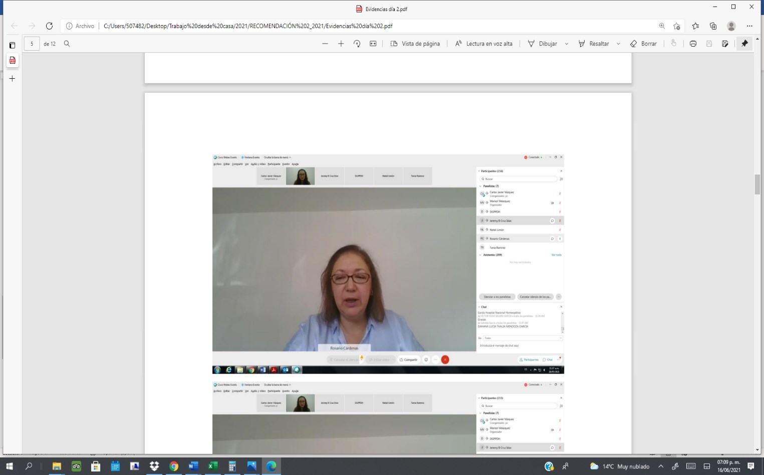
Task: Activate the Resaltar highlighter tool
Action: pyautogui.click(x=594, y=44)
